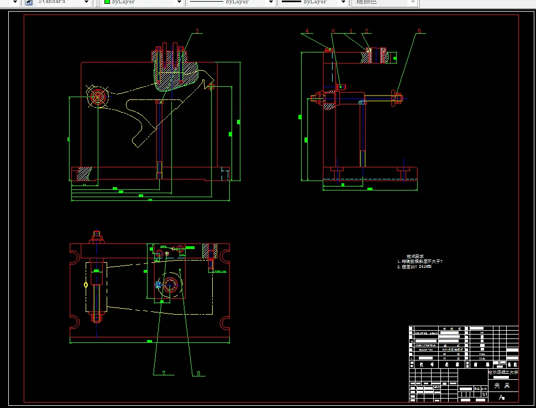Click the 技术要求 heading text

(x=415, y=256)
